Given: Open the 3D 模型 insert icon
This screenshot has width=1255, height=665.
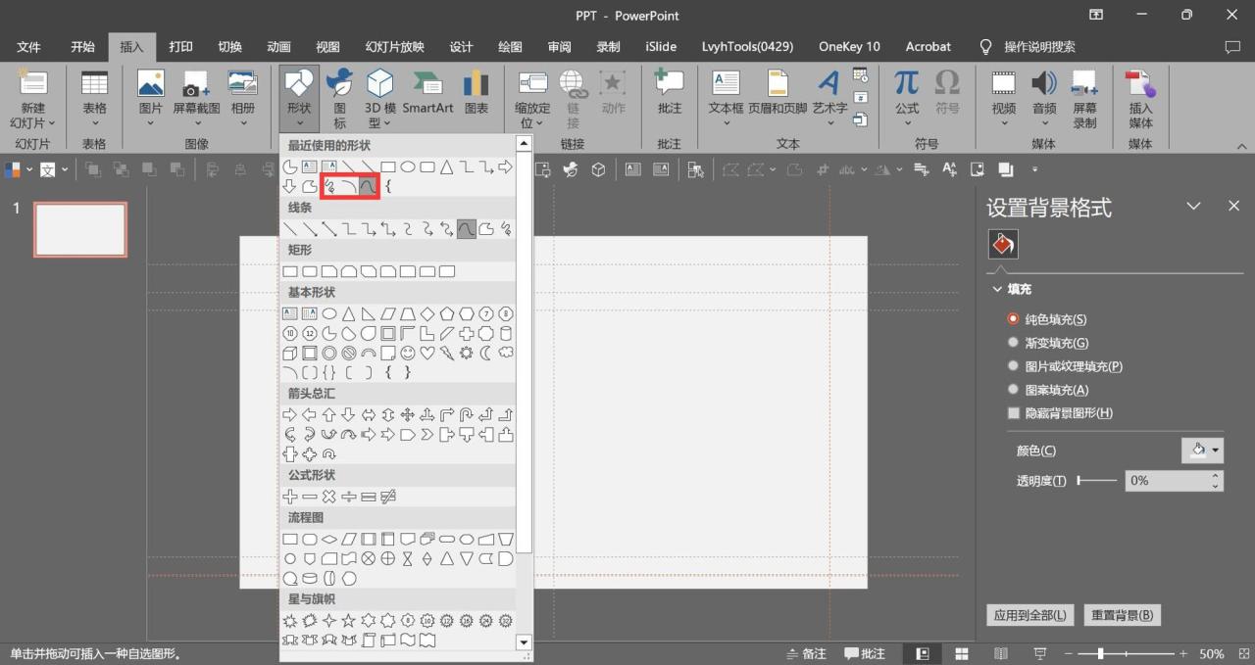Looking at the screenshot, I should click(379, 84).
